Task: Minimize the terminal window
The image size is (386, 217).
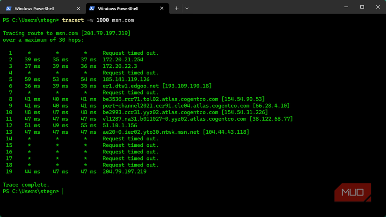Action: 346,7
